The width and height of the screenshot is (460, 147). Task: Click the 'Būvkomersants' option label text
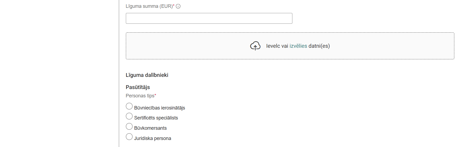pos(150,128)
